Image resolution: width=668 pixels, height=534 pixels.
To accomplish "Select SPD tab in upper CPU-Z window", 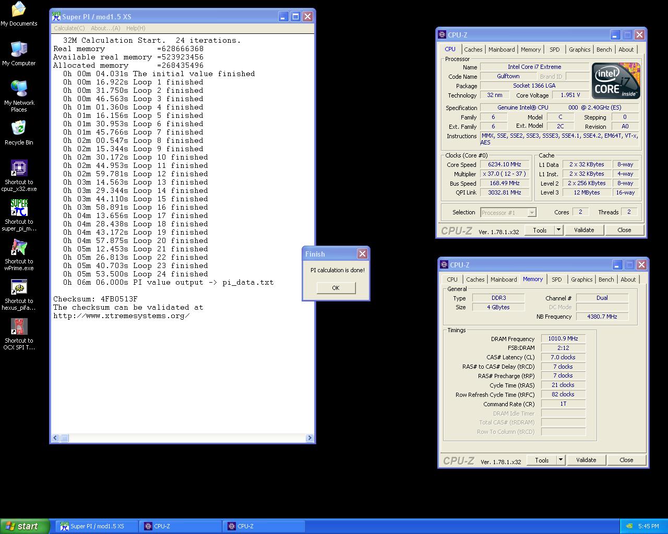I will tap(555, 50).
